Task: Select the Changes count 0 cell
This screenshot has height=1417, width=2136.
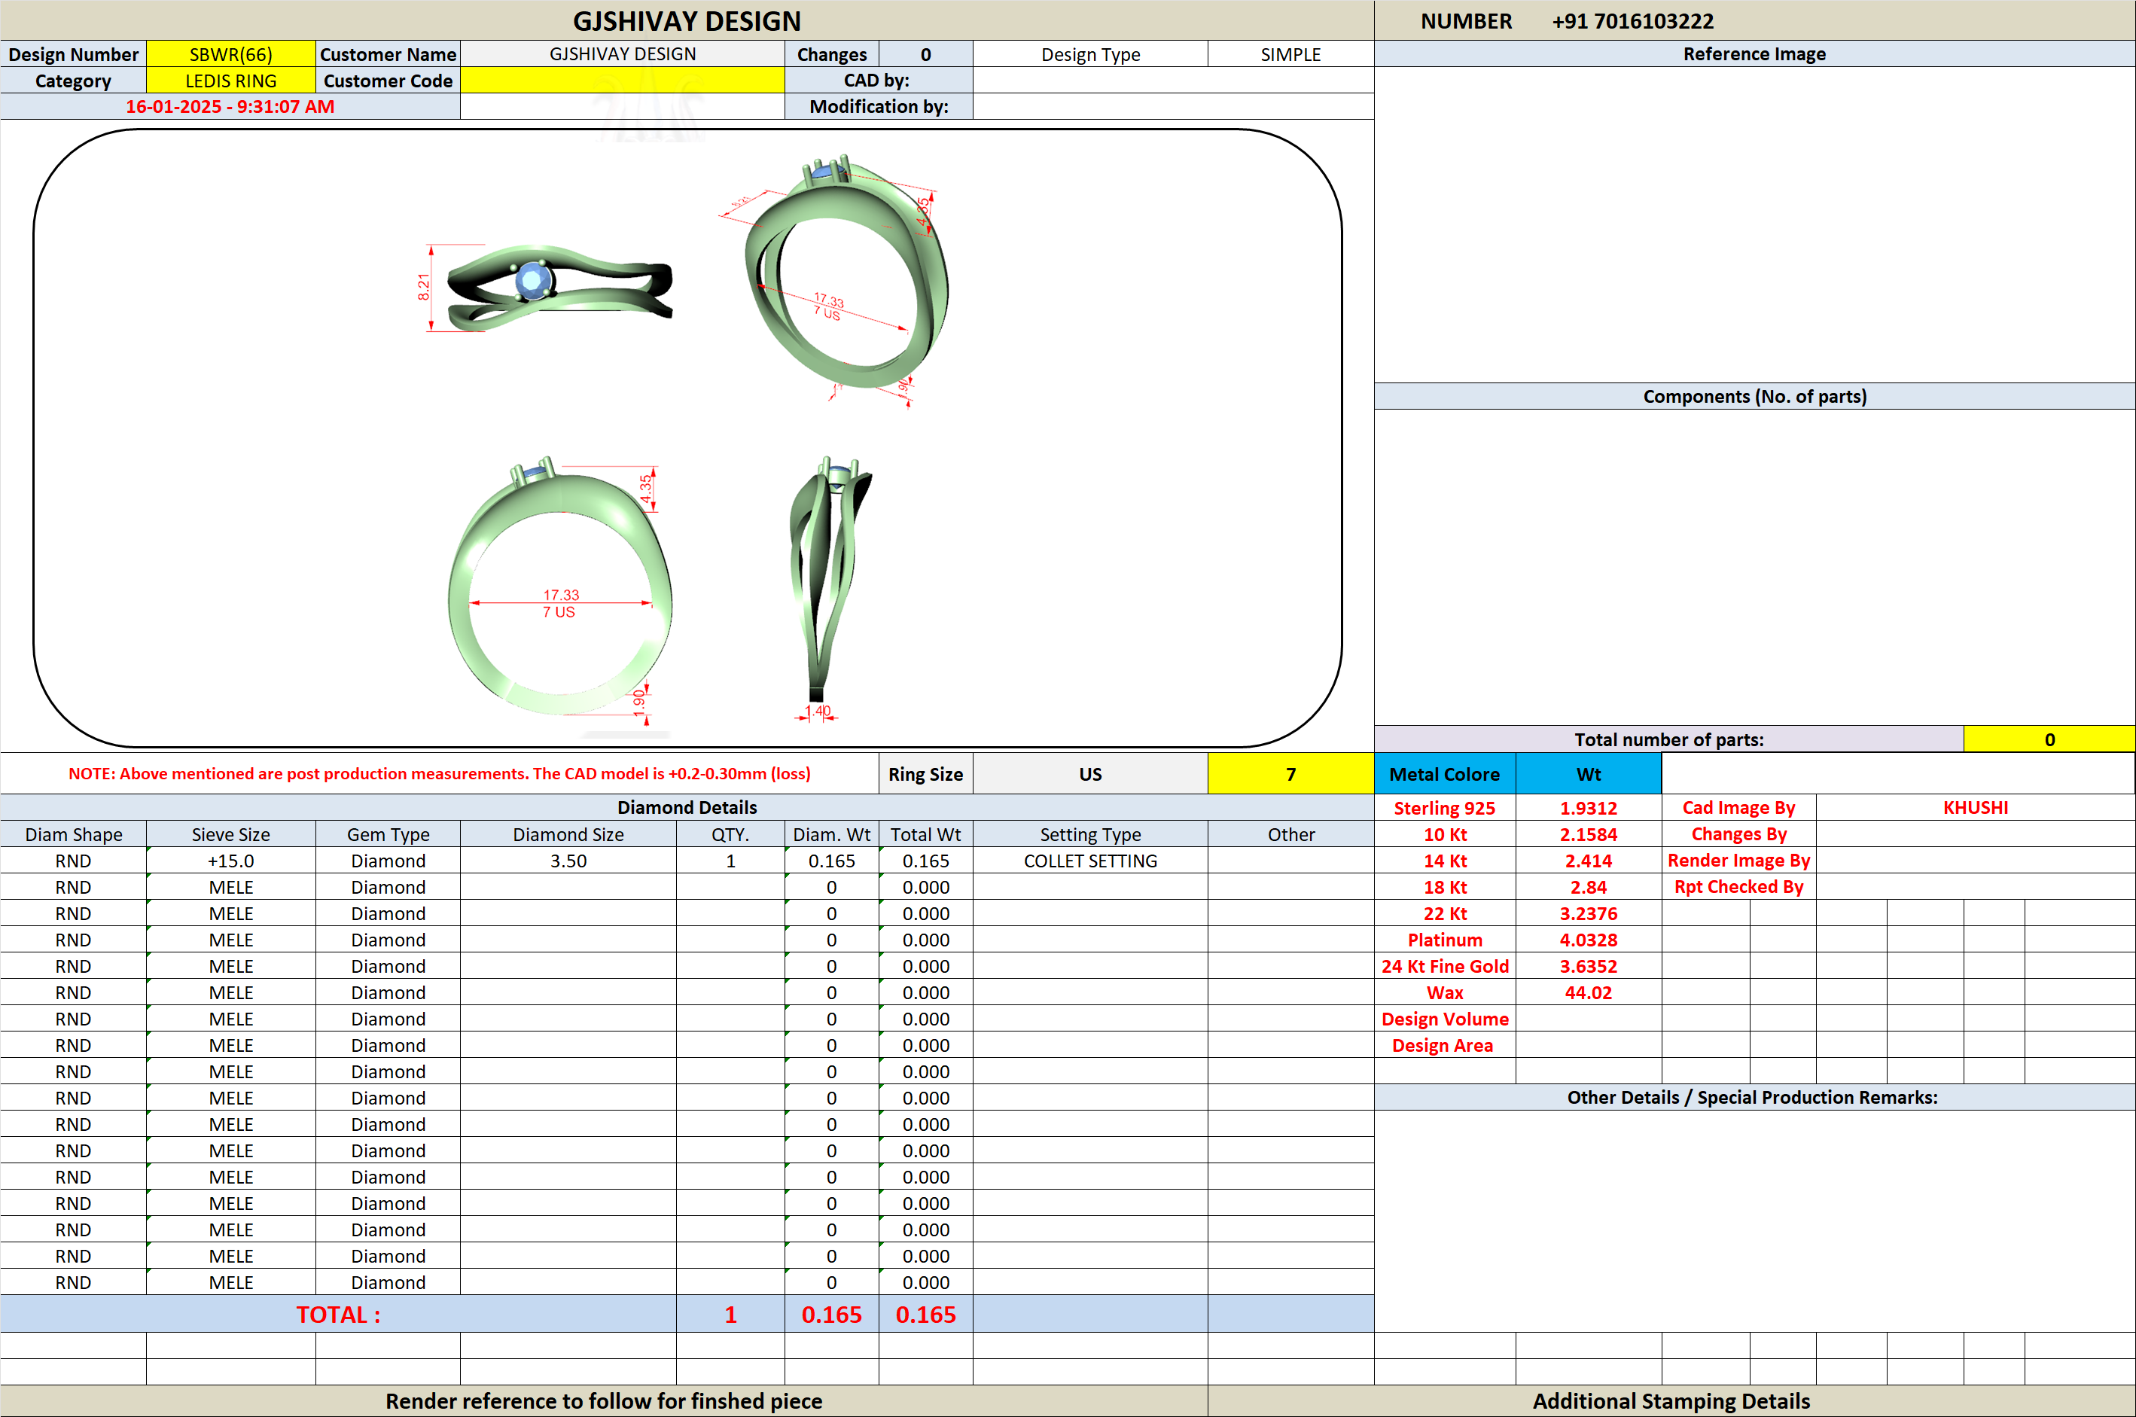Action: (x=925, y=54)
